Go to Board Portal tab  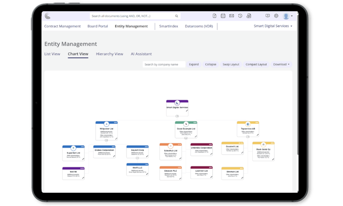pyautogui.click(x=98, y=26)
